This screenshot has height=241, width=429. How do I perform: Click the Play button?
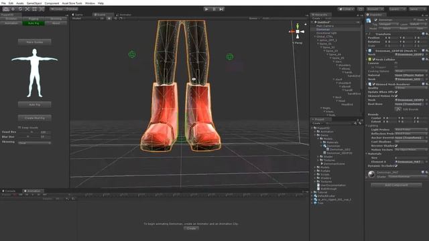(x=206, y=9)
